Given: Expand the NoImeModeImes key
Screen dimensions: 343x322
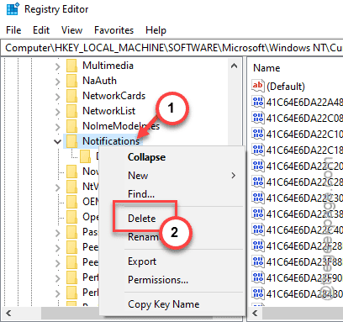Looking at the screenshot, I should click(57, 127).
